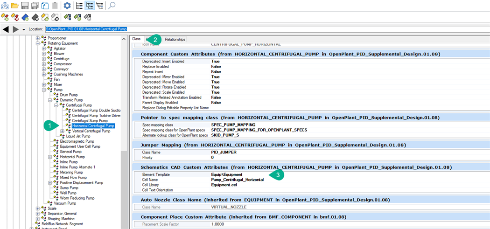
Task: Expand the Shaping Machine node
Action: [38, 219]
